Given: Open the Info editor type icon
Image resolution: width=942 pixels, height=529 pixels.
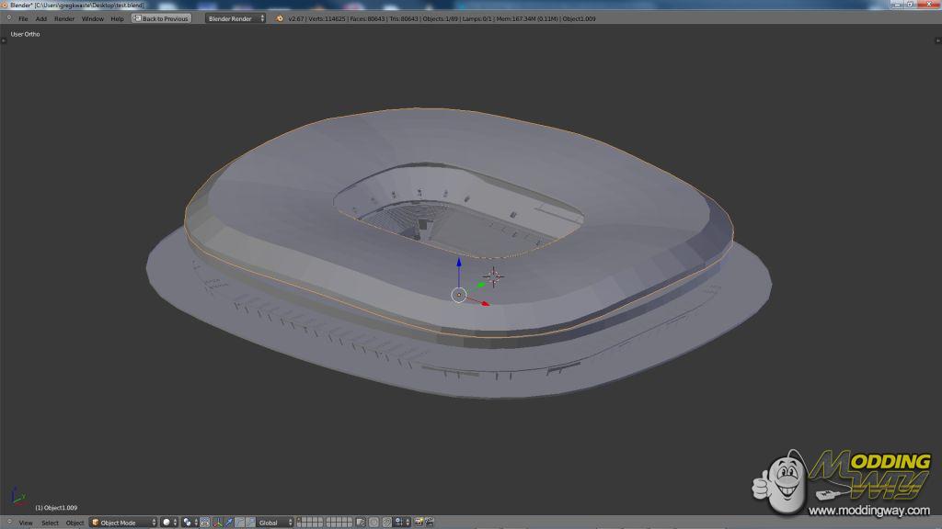Looking at the screenshot, I should [6, 18].
